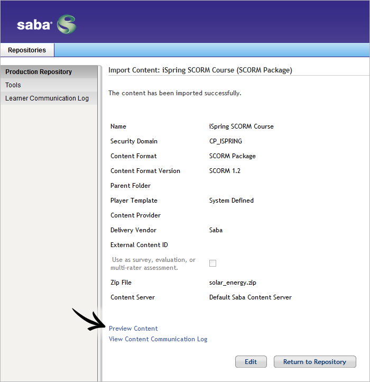
Task: Open View Content Communication Log link
Action: pos(158,339)
